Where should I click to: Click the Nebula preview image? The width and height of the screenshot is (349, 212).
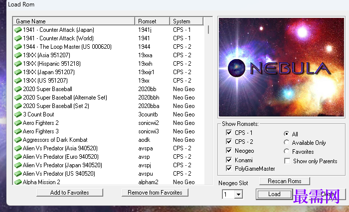coord(281,67)
